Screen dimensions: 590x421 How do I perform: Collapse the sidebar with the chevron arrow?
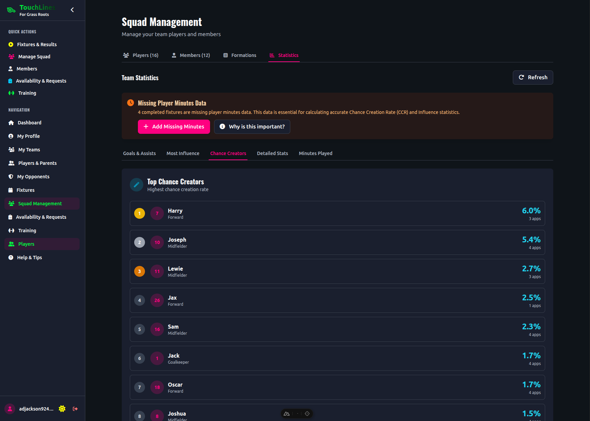click(72, 10)
